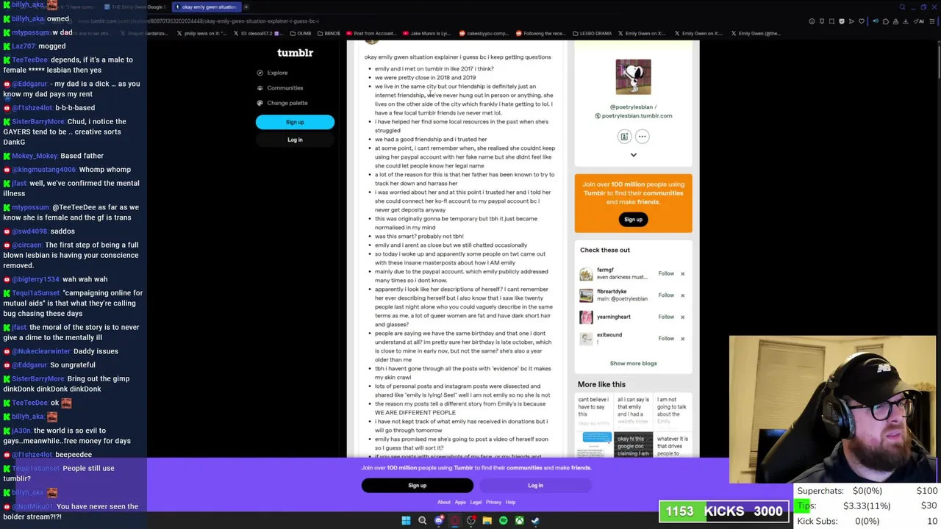Screen dimensions: 941x529
Task: Open the Windows Start menu
Action: tap(406, 521)
